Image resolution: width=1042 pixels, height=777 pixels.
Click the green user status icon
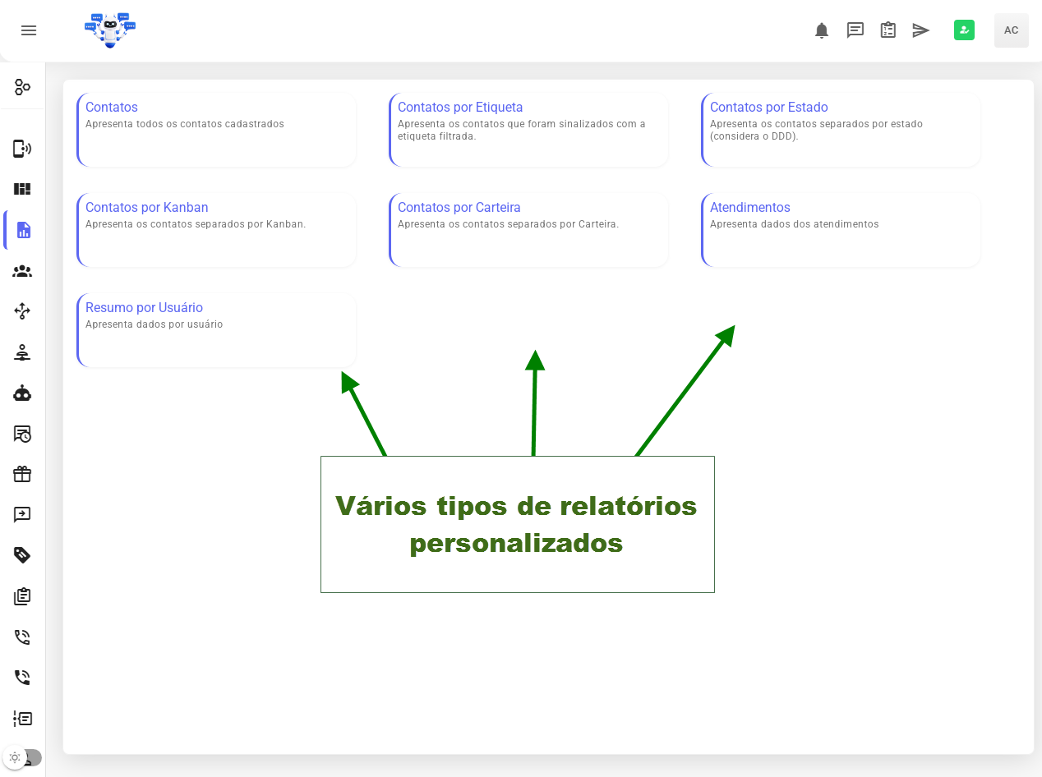point(964,30)
